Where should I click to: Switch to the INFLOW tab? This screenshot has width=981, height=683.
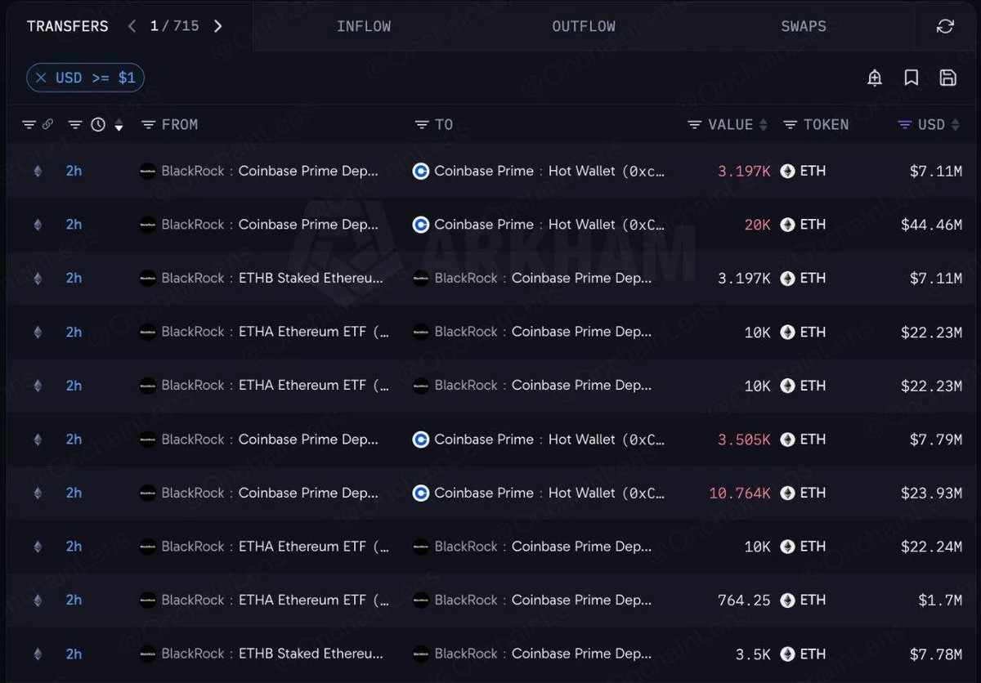point(364,26)
